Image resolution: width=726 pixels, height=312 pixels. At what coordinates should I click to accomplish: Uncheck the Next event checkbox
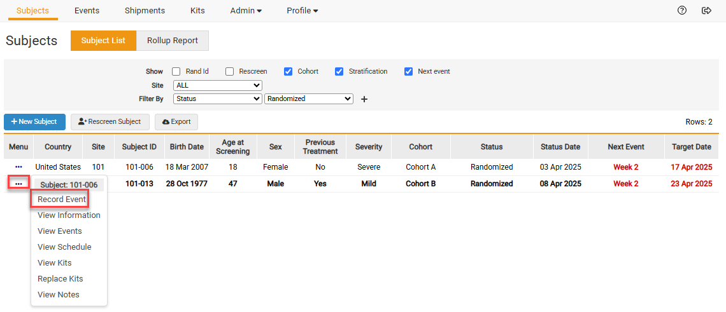(408, 72)
